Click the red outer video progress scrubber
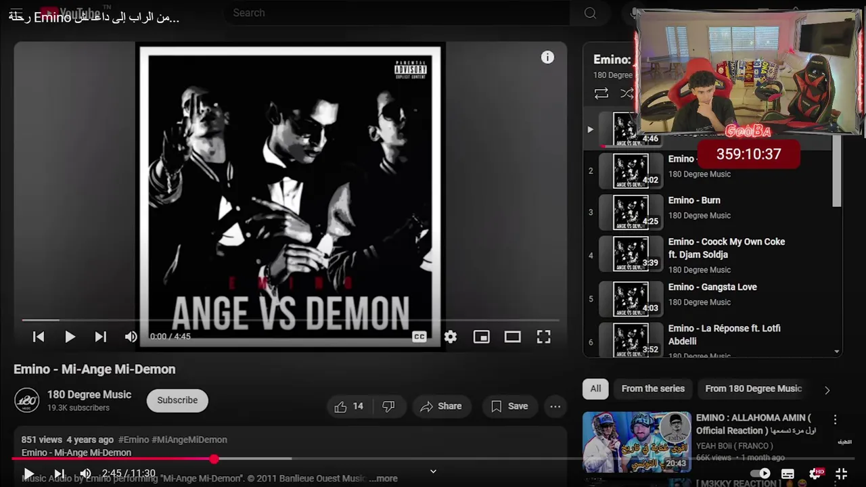 click(x=214, y=459)
